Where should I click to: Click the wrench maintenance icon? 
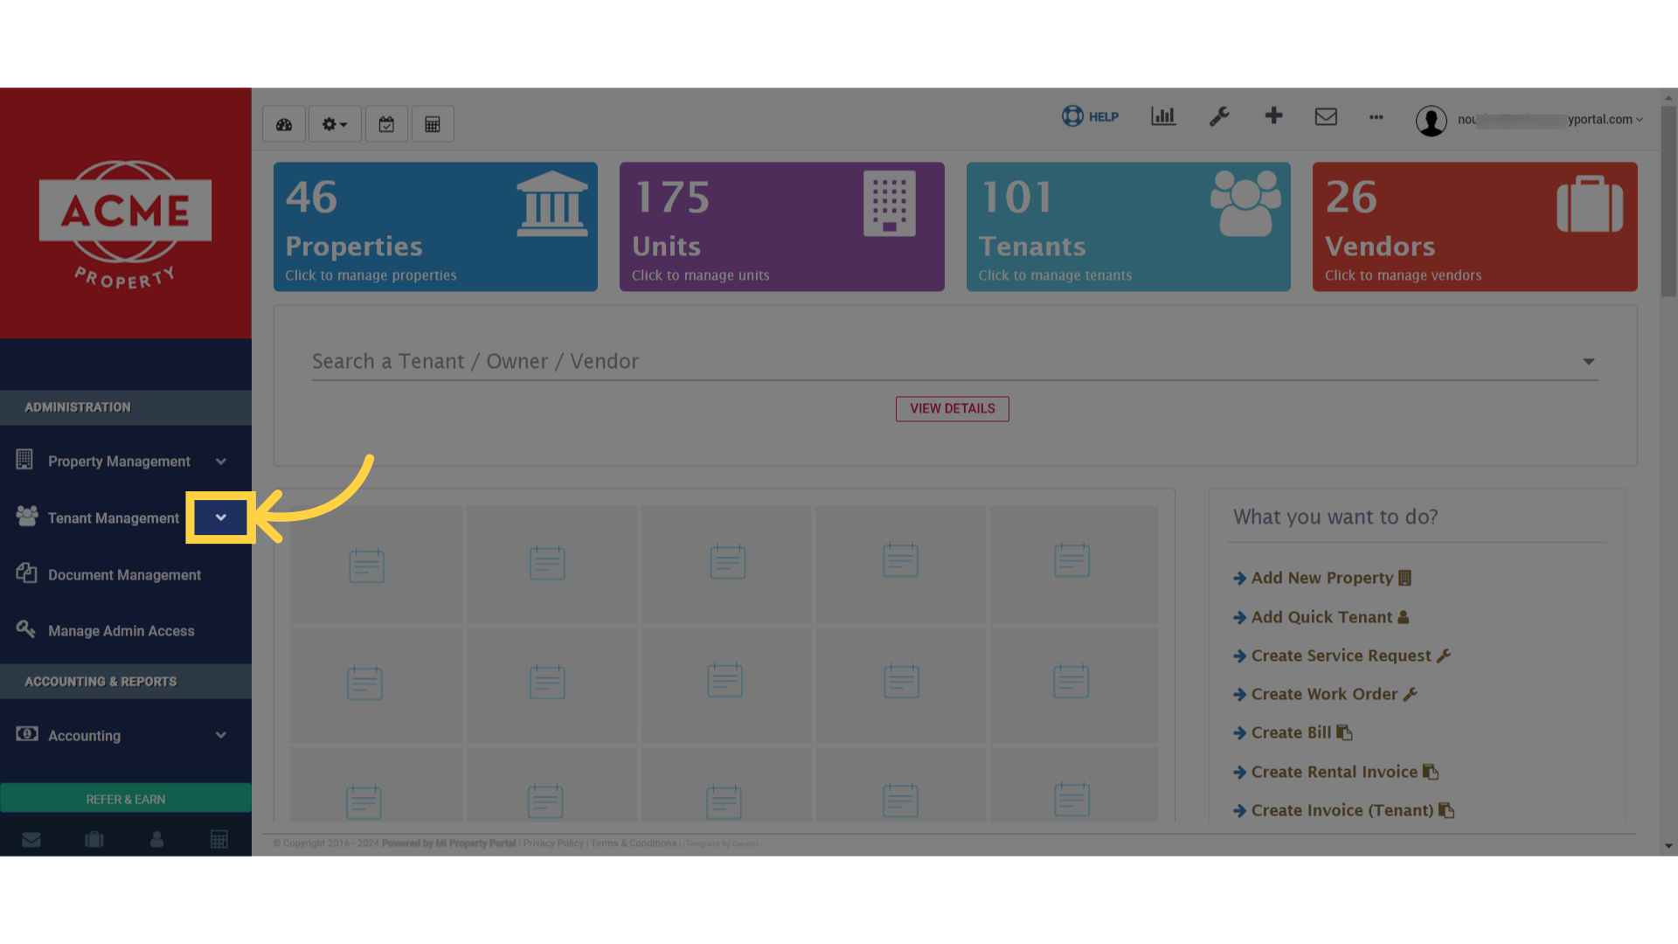click(1219, 116)
